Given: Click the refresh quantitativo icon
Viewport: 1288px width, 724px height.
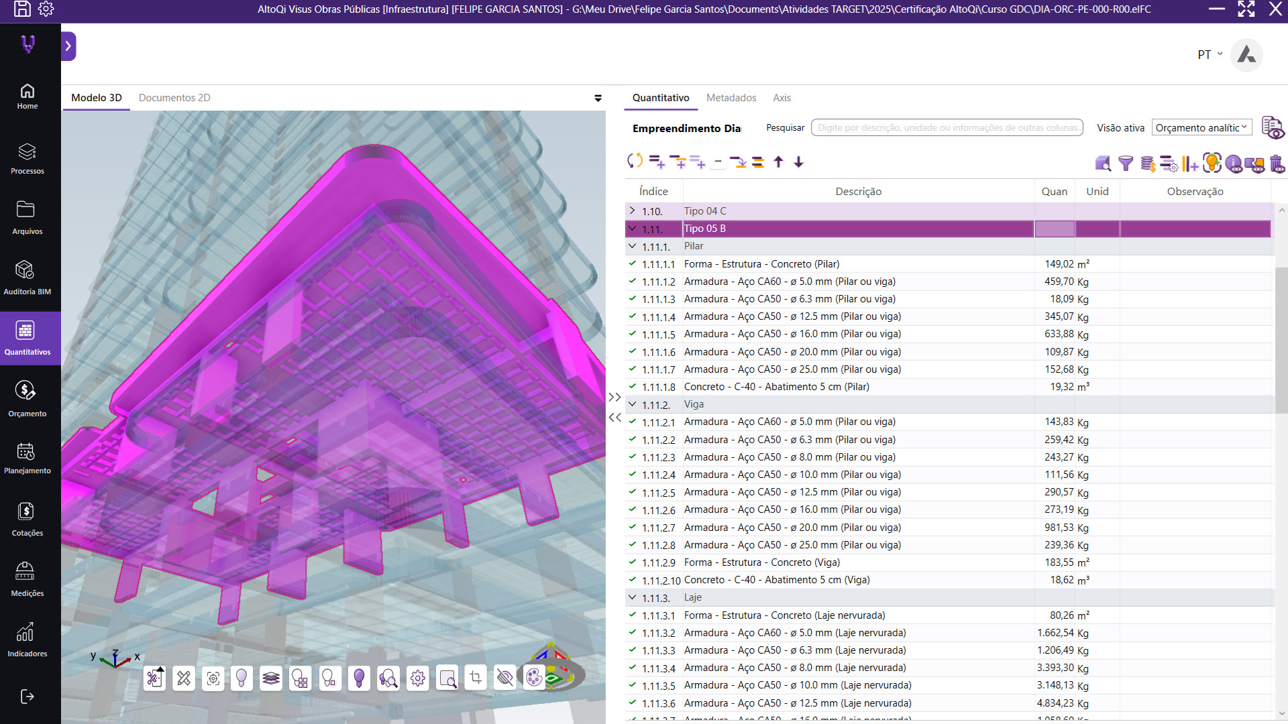Looking at the screenshot, I should click(x=635, y=161).
